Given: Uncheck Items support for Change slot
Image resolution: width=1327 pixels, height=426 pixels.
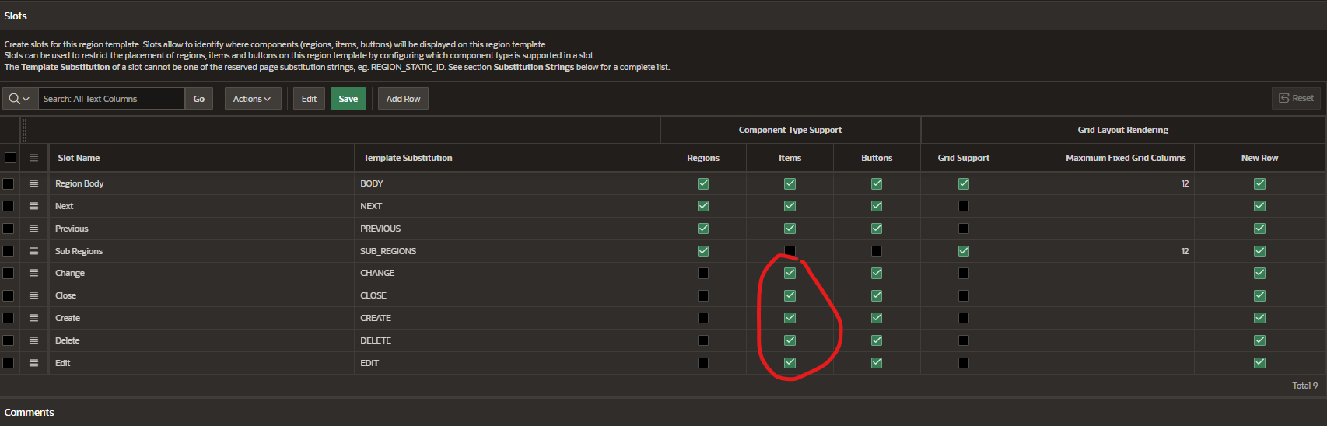Looking at the screenshot, I should [x=790, y=273].
